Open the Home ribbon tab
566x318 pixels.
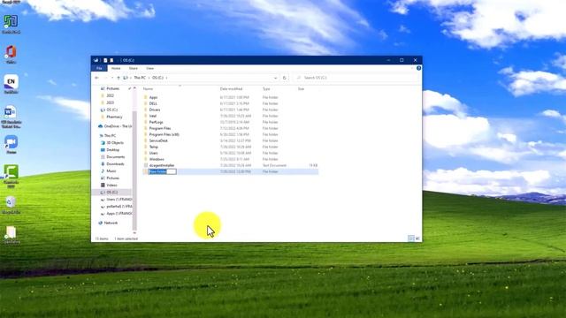coord(116,68)
